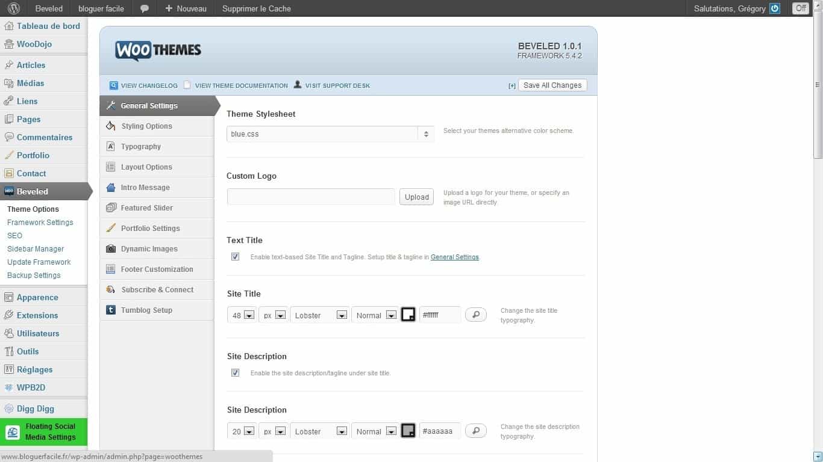Open Site Description Normal style dropdown

pos(375,431)
